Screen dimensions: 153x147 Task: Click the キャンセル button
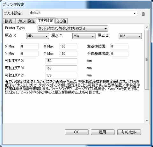point(129,132)
